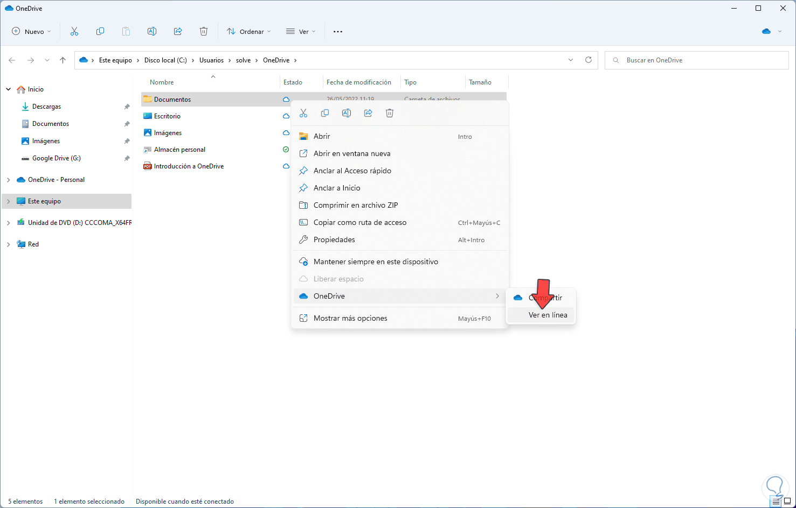Open the Ordenar sort dropdown
This screenshot has width=796, height=508.
point(249,31)
